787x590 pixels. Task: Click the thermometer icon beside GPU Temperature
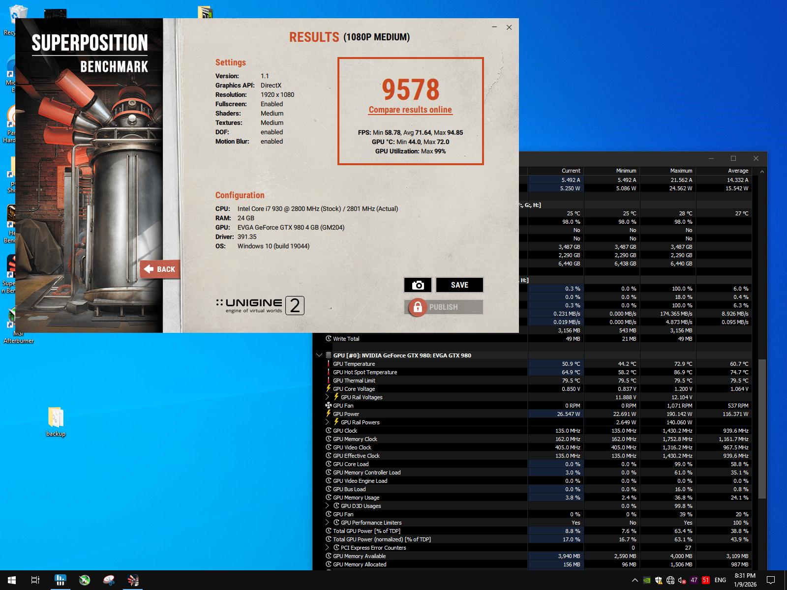pos(329,364)
